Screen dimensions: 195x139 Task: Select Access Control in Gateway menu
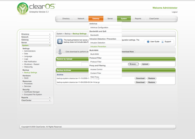105,69
